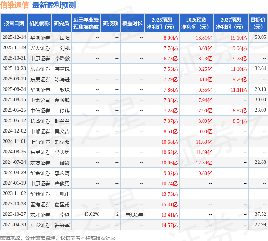Click the 11.89亿 2026 forecast value

(x=204, y=152)
